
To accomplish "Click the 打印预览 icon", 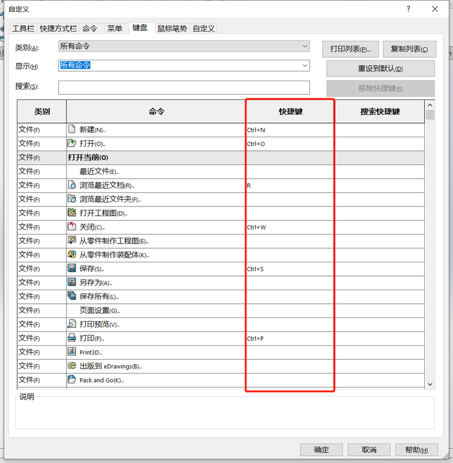I will coord(72,324).
